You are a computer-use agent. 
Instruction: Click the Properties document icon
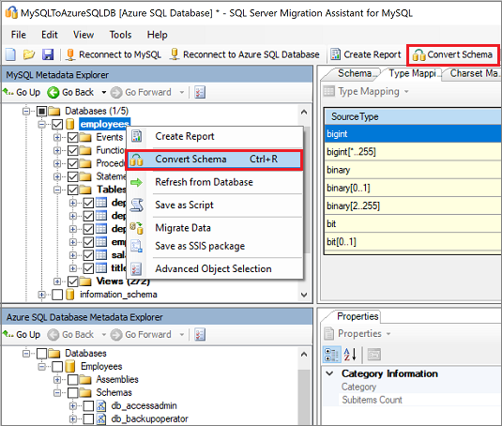[328, 333]
